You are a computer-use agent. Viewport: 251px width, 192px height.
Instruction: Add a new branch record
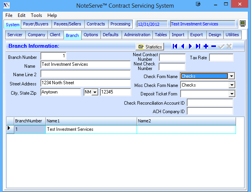pyautogui.click(x=206, y=47)
